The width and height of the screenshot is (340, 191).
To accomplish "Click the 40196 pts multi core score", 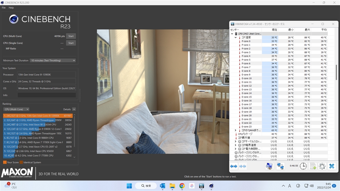I will coord(59,36).
